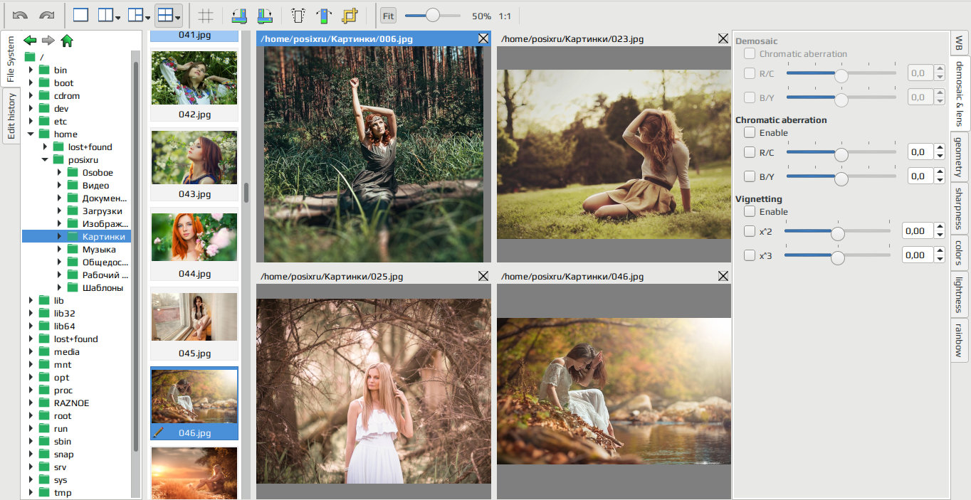The width and height of the screenshot is (971, 500).
Task: Tick the x^3 vignetting checkbox
Action: point(750,255)
